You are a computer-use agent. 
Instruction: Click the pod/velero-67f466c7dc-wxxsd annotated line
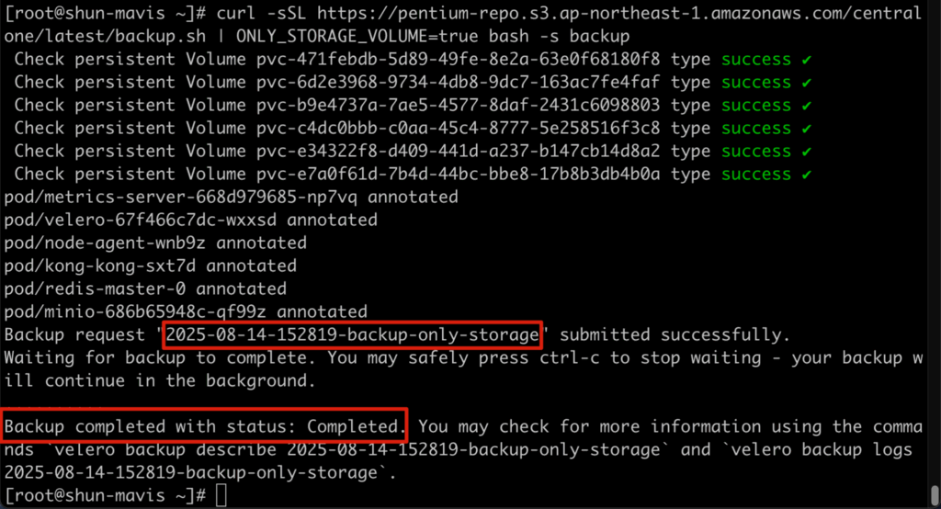point(190,221)
